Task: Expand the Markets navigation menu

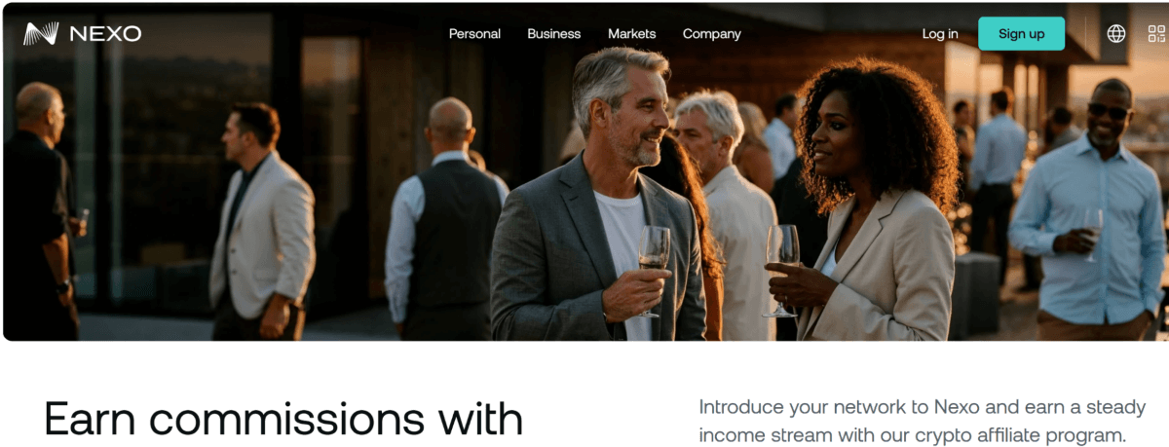Action: click(631, 34)
